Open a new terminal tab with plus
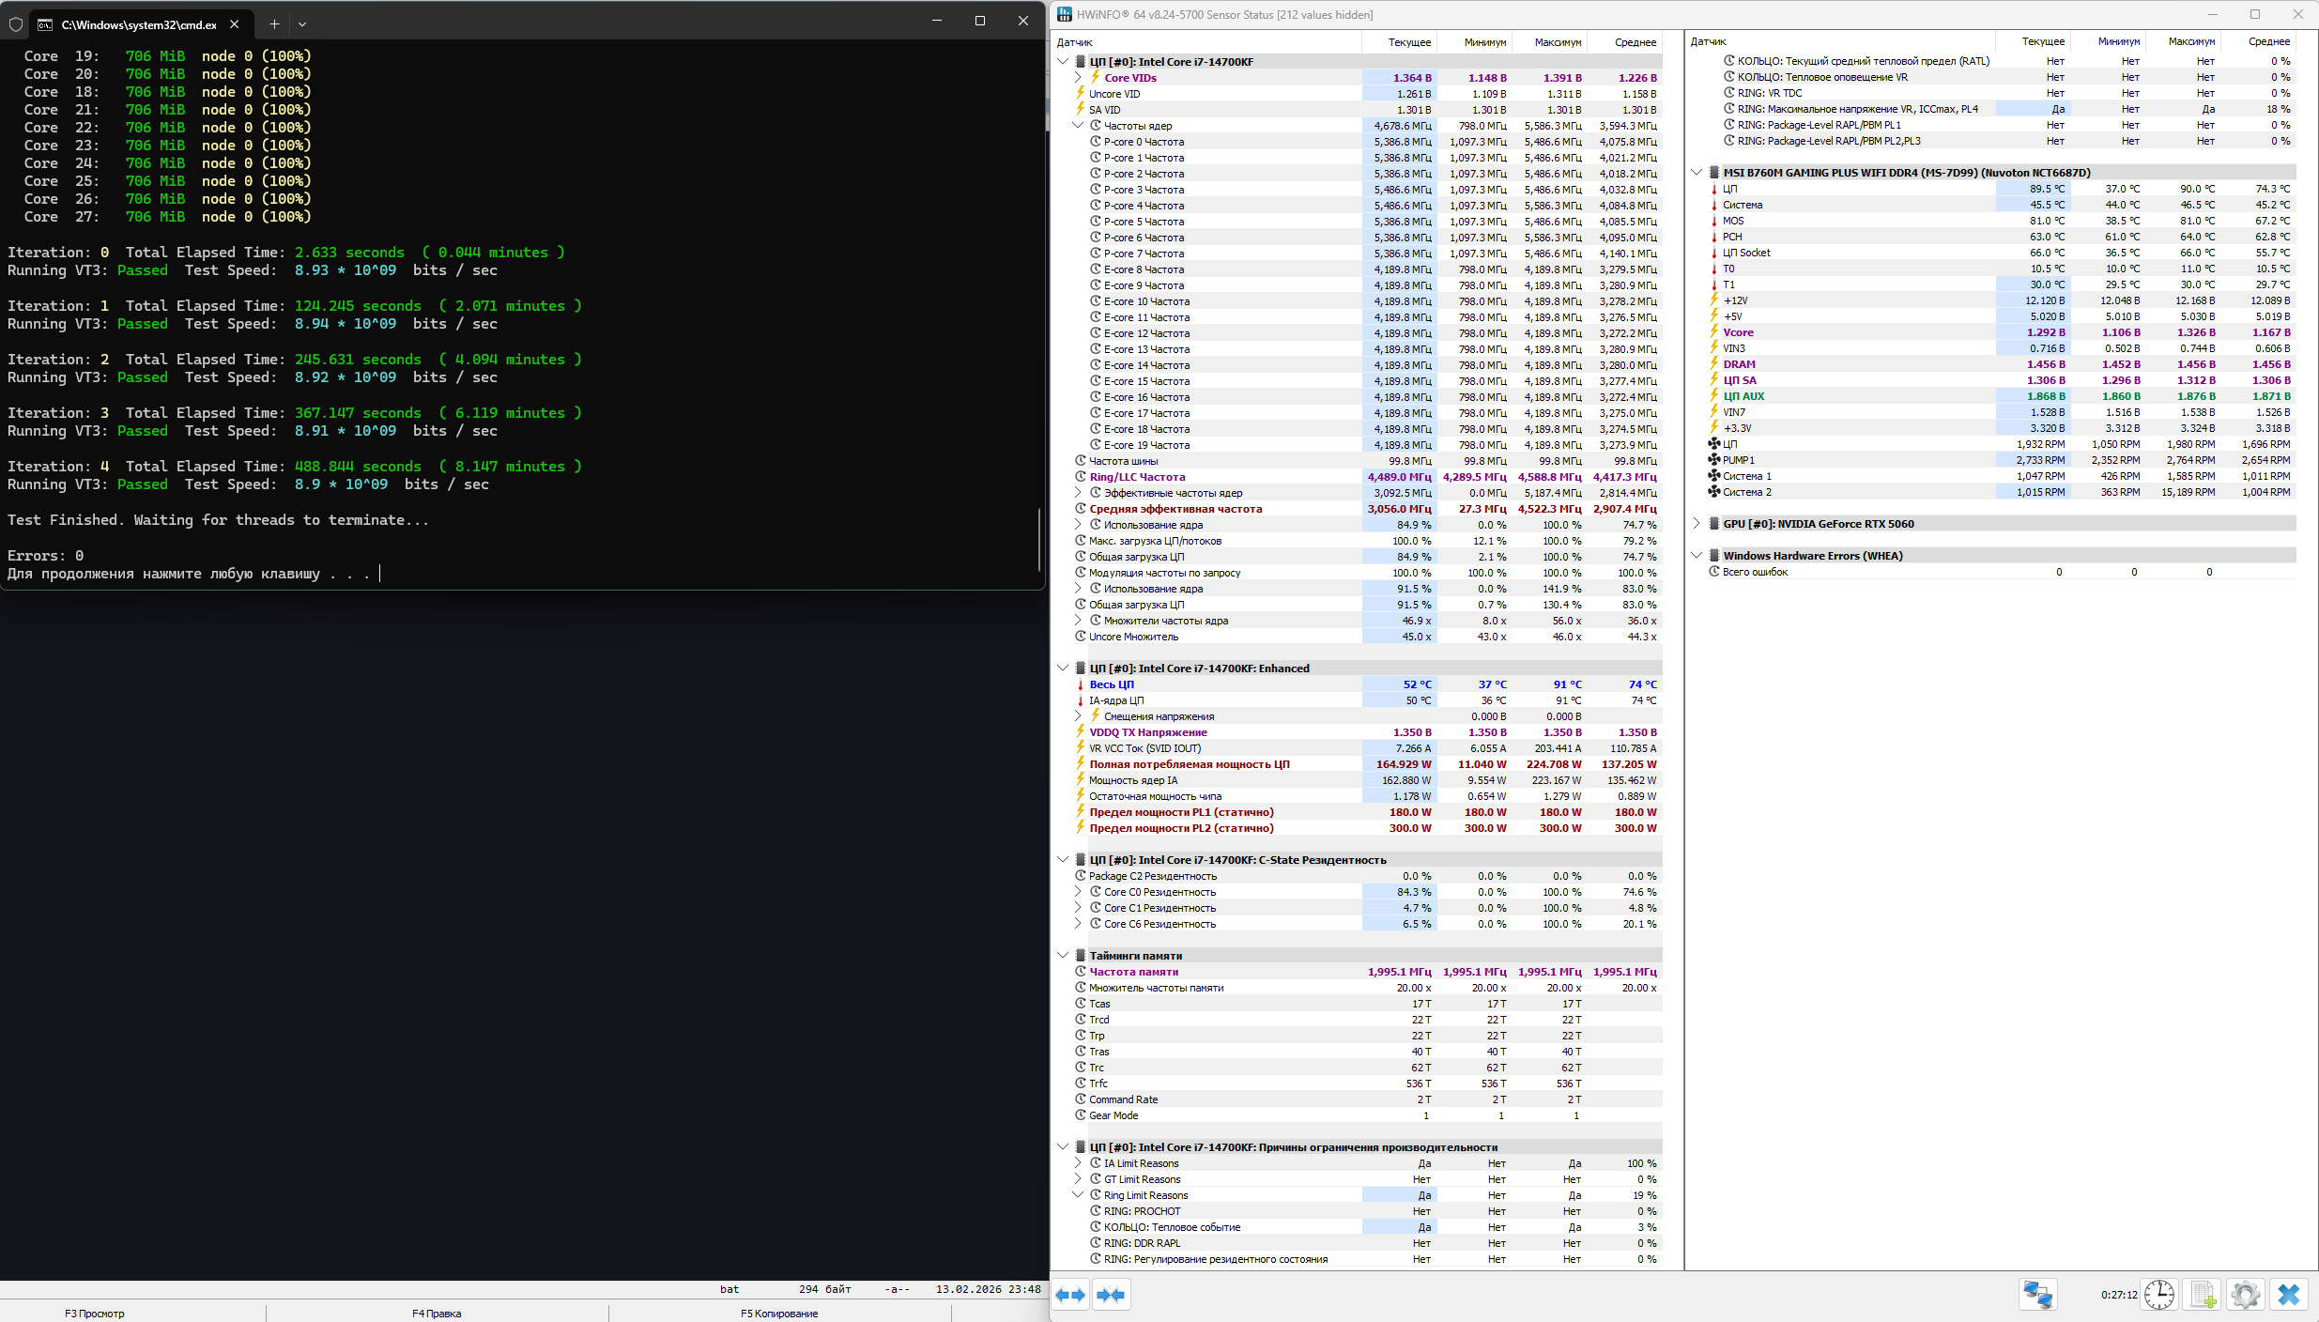 274,24
